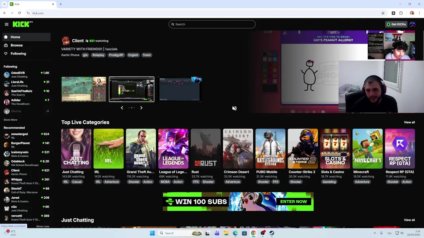Open the Rust category card
Screen dimensions: 424x238
click(x=206, y=149)
